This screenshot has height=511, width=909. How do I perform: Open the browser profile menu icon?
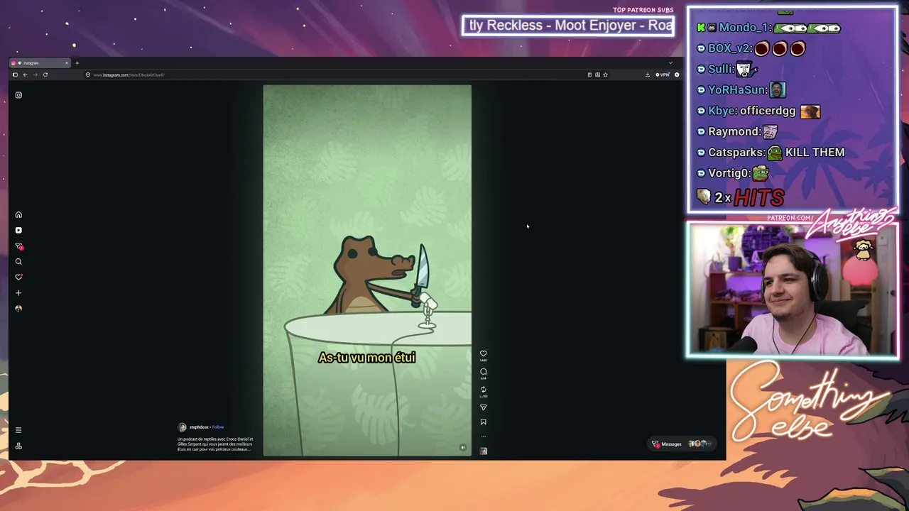[677, 75]
